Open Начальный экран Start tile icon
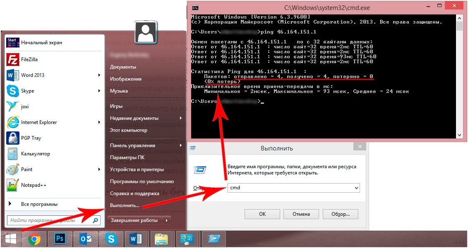 pos(12,43)
